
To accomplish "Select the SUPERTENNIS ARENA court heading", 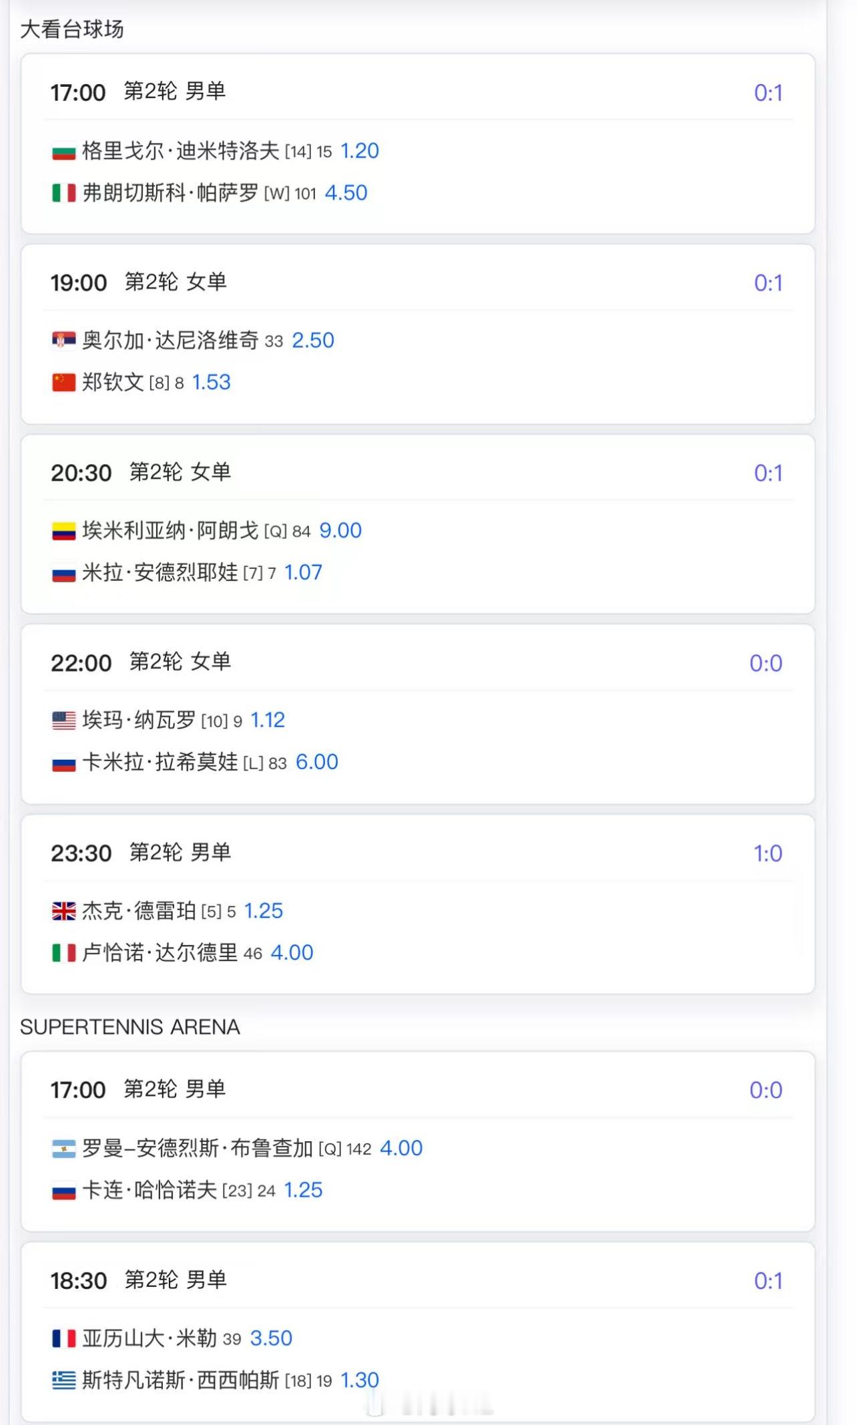I will (x=130, y=1026).
